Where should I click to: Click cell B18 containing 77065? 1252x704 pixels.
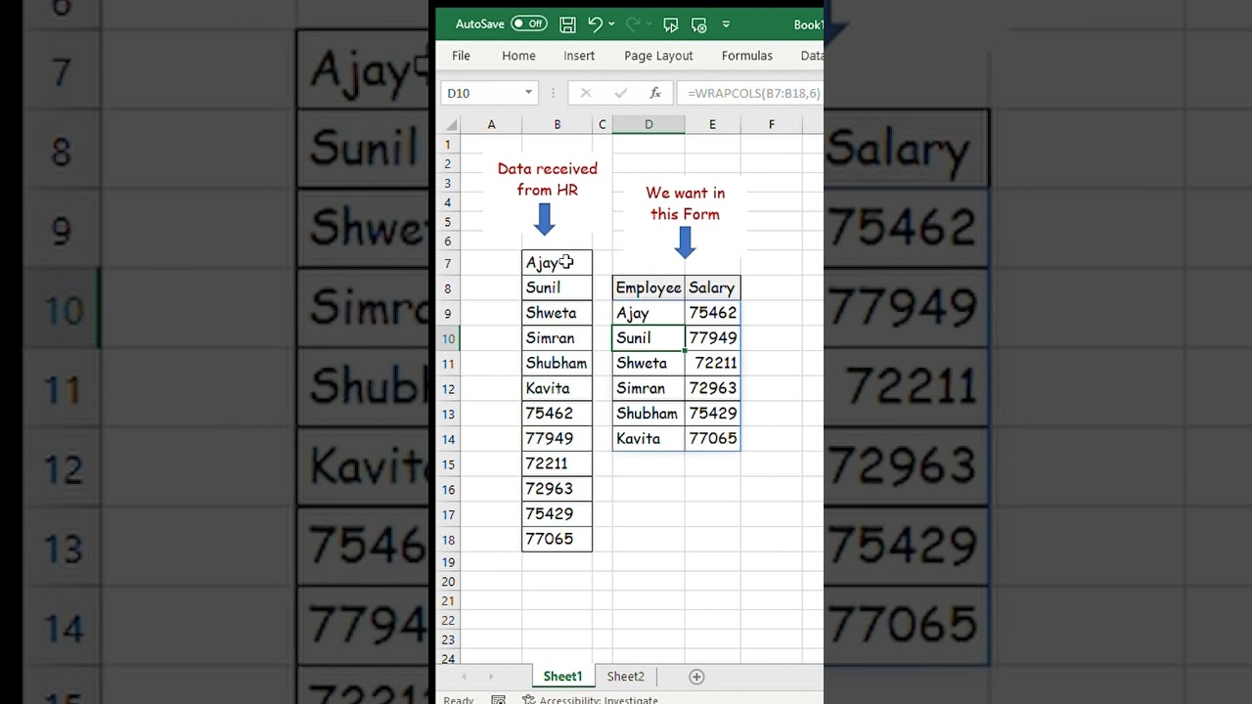557,540
